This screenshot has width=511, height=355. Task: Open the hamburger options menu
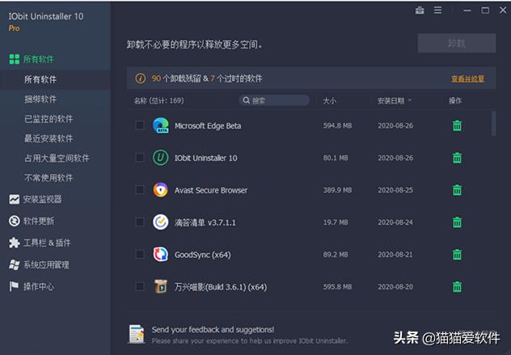[x=437, y=11]
